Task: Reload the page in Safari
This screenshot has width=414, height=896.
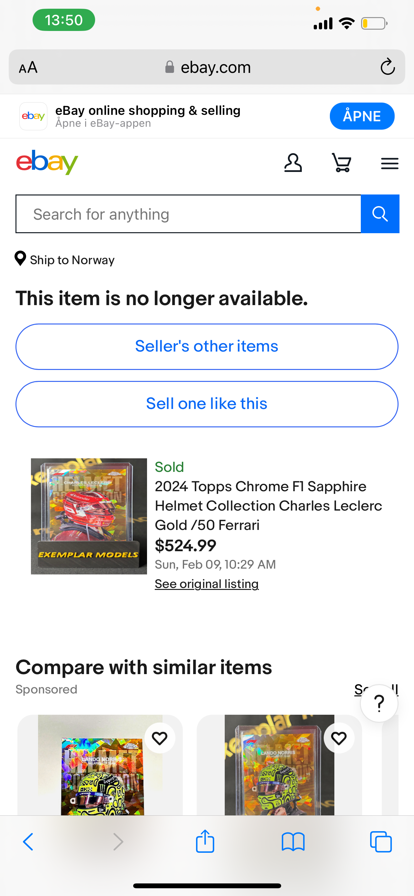Action: click(x=387, y=67)
